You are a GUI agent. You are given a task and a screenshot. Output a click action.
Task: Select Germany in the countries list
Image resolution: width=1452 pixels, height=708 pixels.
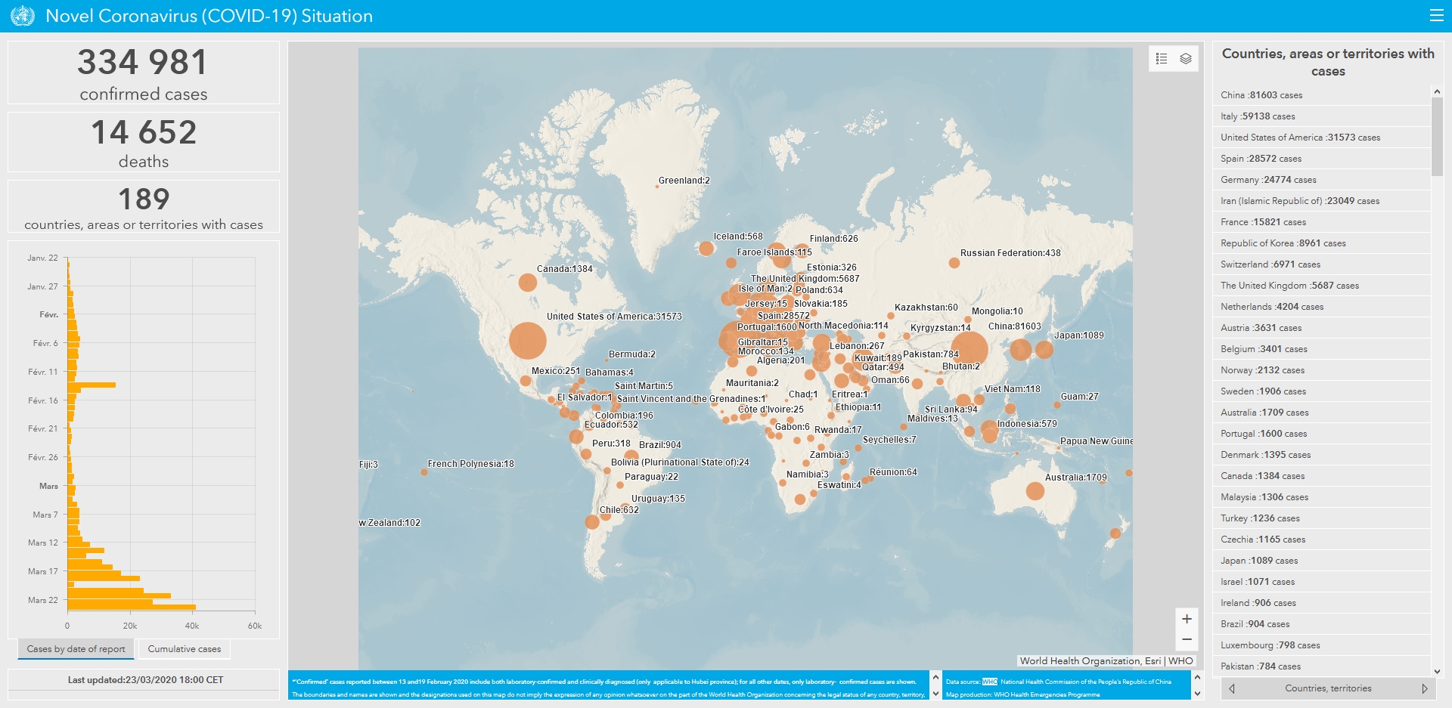pyautogui.click(x=1268, y=180)
